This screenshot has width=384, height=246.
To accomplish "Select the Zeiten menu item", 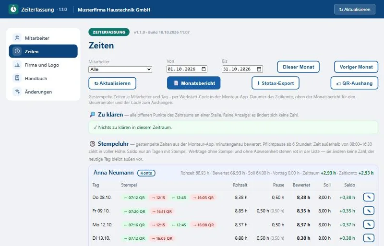I will [x=43, y=51].
